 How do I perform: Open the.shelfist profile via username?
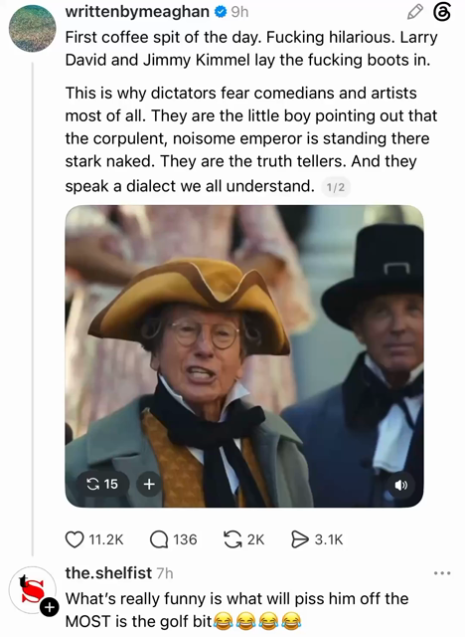(108, 573)
